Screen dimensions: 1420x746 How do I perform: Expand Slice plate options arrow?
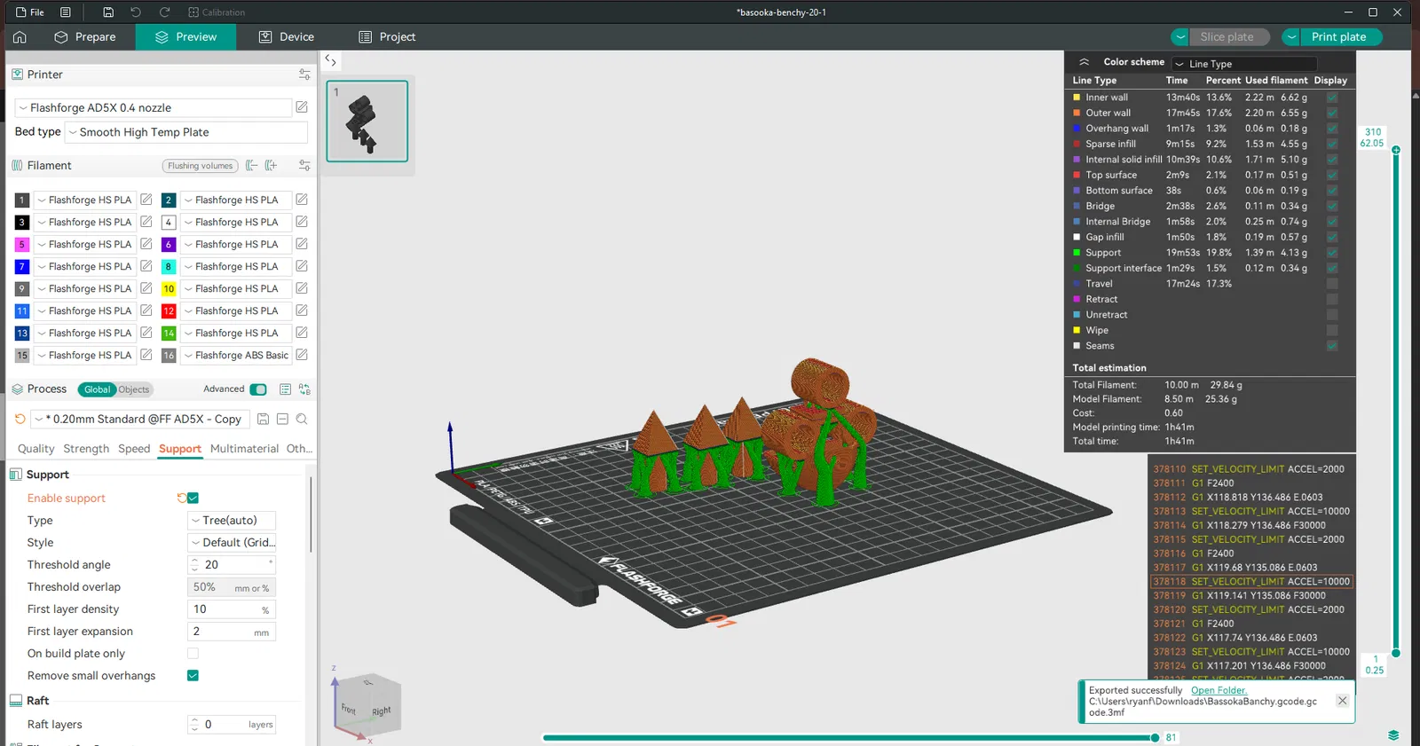click(1179, 37)
